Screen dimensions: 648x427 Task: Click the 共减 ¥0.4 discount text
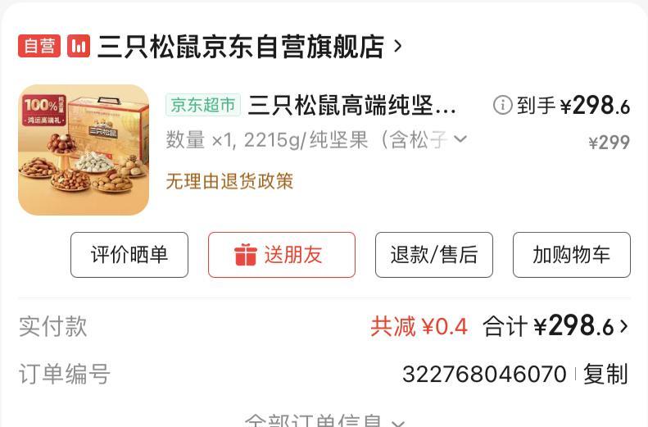coord(419,326)
